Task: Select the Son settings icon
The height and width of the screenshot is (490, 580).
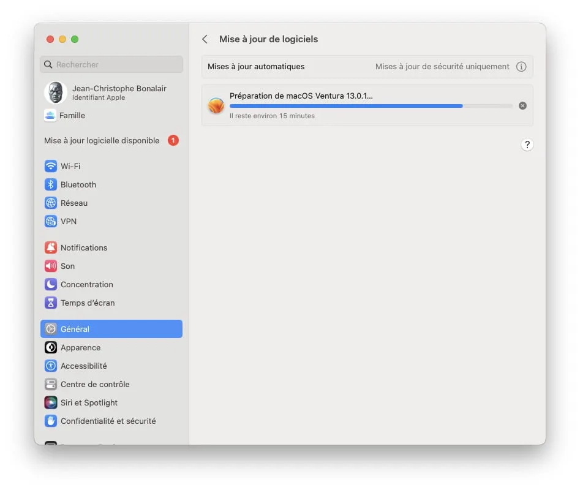Action: click(51, 266)
